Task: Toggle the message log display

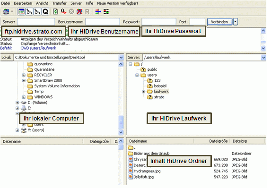Action: tap(21, 12)
